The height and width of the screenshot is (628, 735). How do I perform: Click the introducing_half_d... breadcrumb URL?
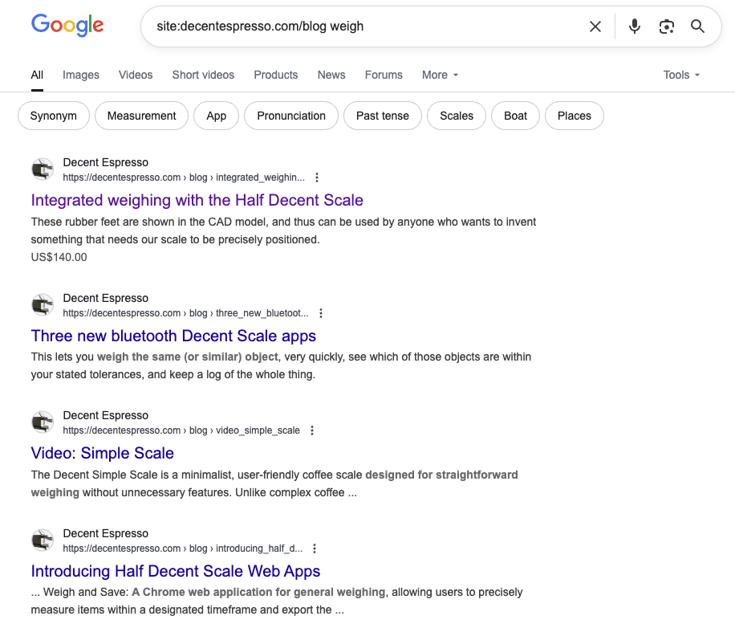point(183,548)
